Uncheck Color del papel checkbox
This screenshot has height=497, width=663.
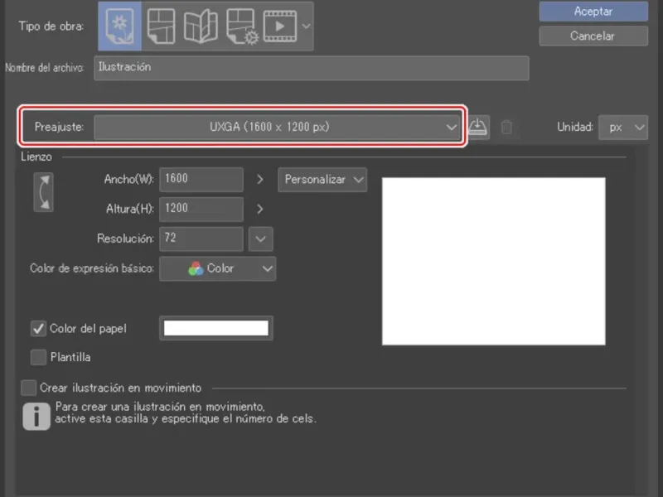pos(38,328)
